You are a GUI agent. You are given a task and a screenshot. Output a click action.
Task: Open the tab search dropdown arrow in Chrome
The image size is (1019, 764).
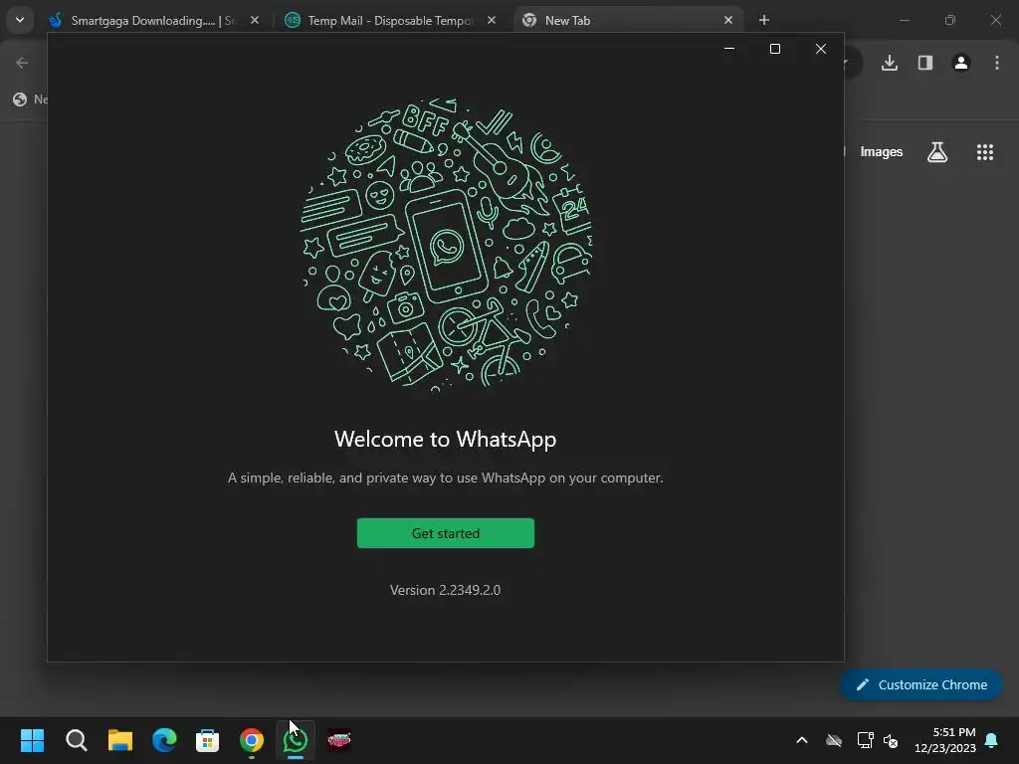20,20
